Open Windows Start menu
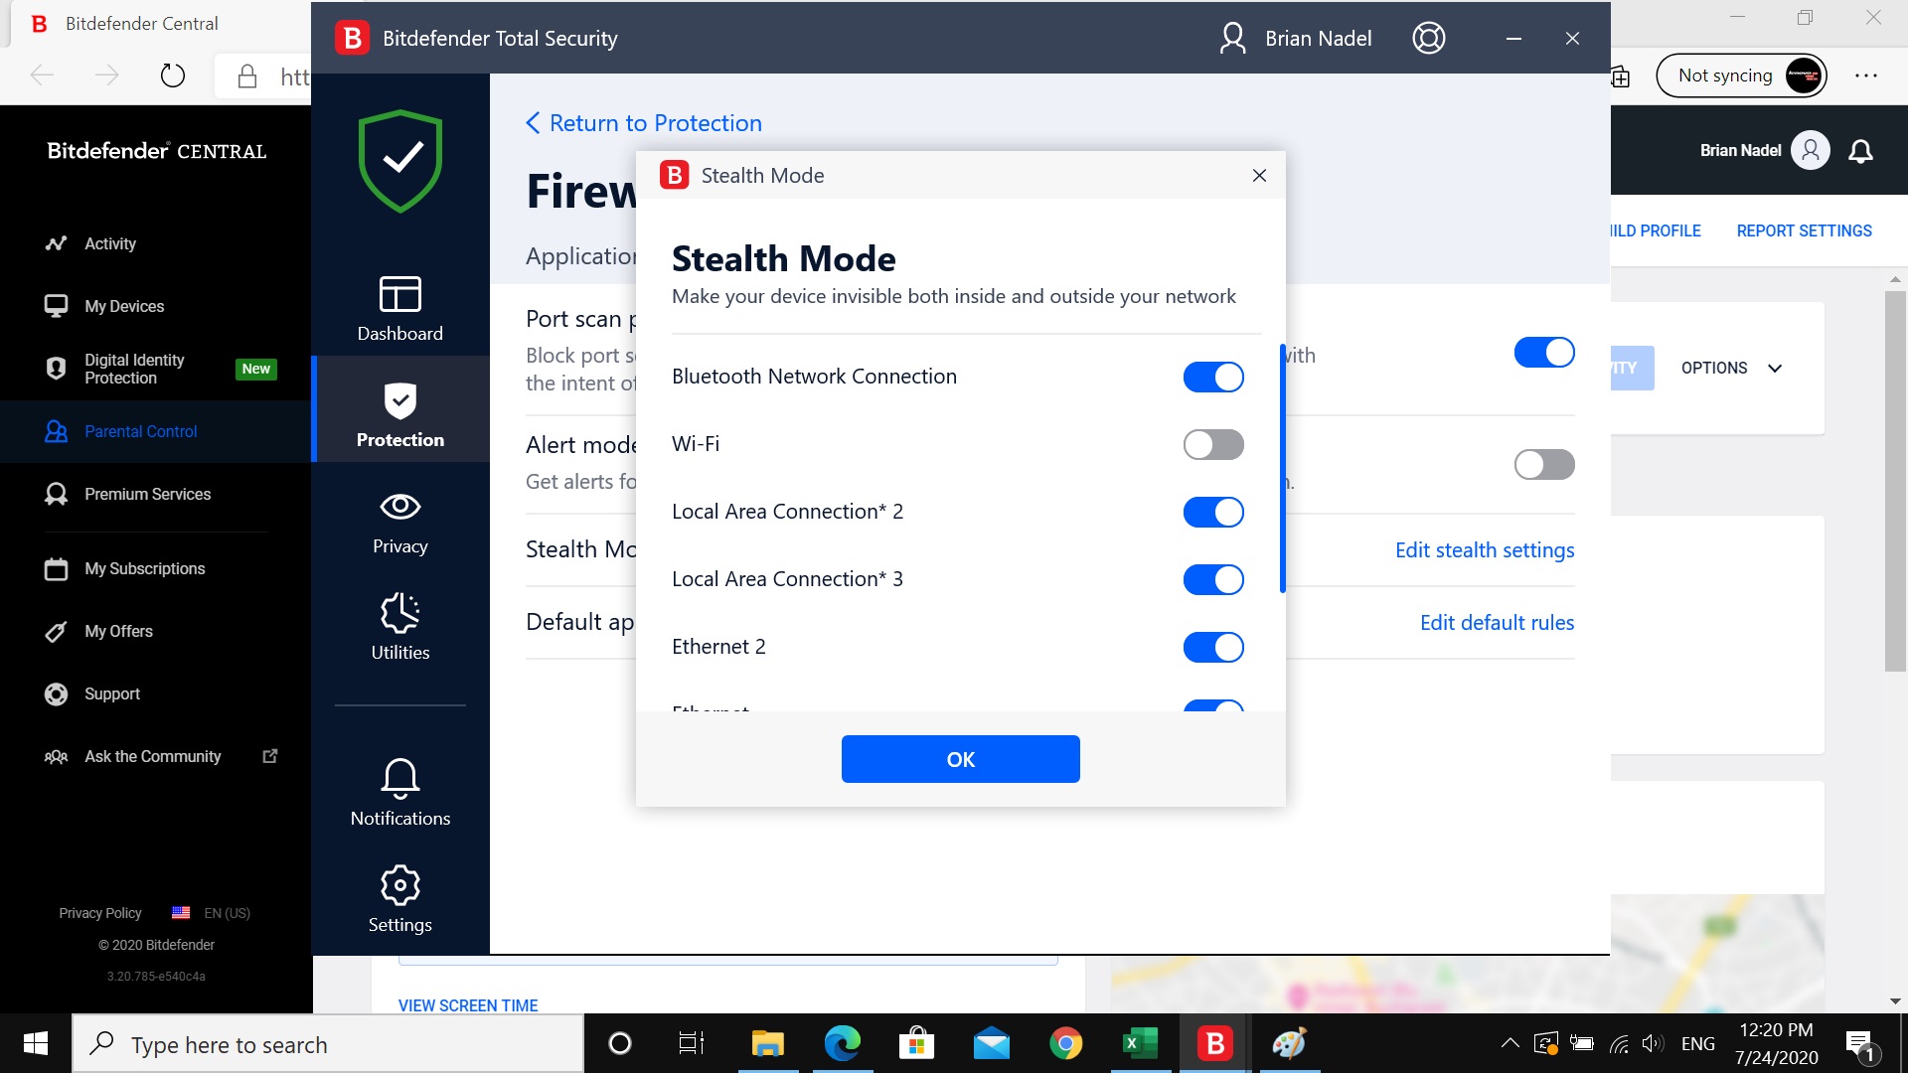 point(36,1043)
